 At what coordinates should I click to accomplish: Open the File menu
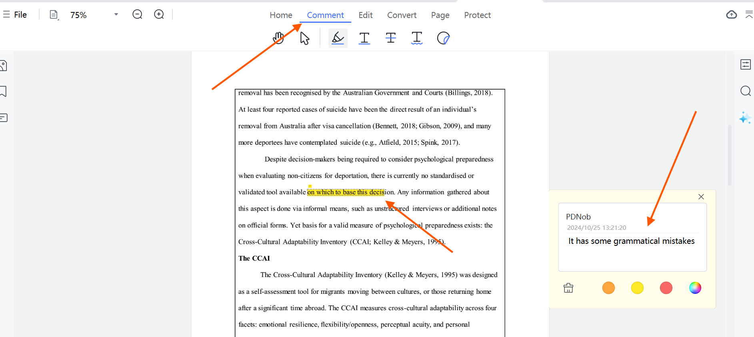click(15, 15)
